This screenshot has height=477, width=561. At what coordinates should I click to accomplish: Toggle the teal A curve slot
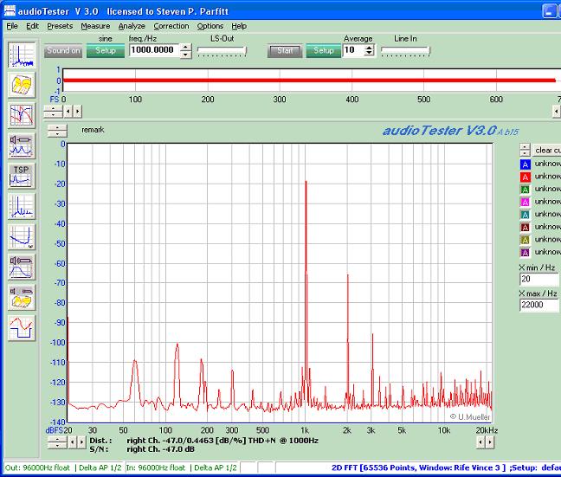tap(525, 215)
